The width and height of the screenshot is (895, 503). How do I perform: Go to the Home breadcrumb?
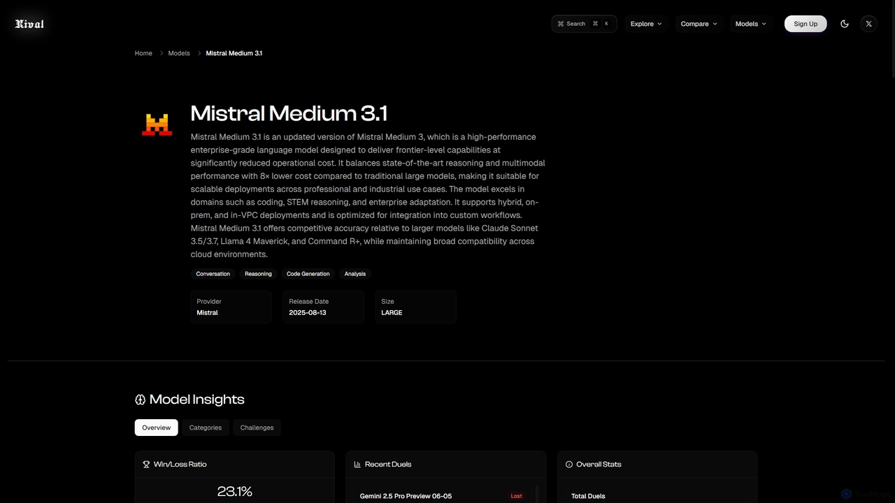click(x=143, y=53)
